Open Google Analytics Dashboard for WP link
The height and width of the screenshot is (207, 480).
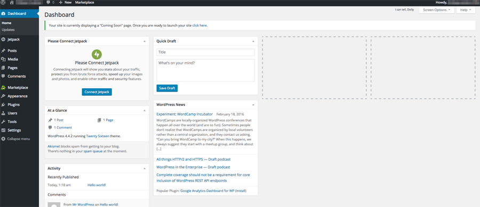207,191
